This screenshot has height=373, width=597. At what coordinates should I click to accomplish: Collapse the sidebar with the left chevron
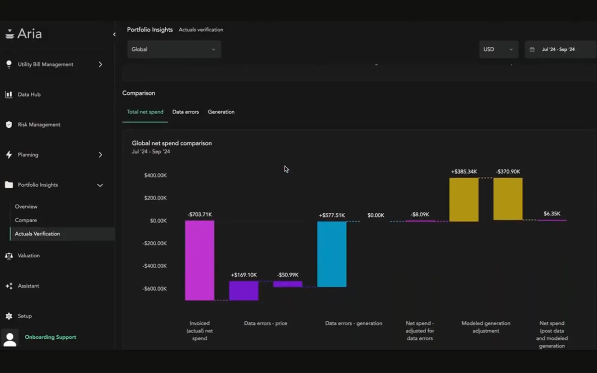click(114, 34)
